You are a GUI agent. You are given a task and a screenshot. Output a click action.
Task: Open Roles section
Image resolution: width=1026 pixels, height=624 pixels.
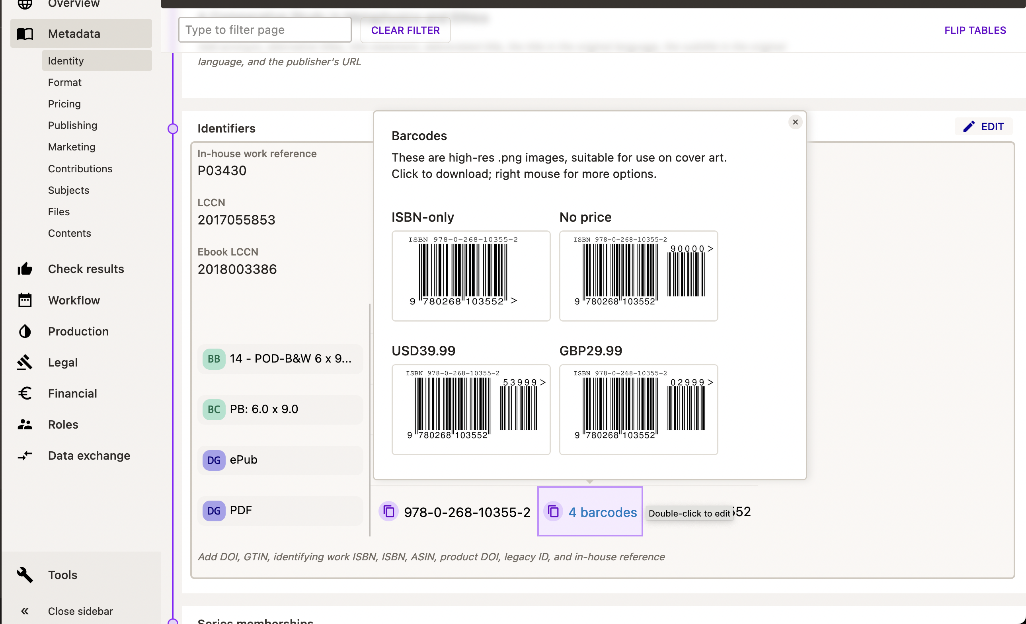[63, 424]
